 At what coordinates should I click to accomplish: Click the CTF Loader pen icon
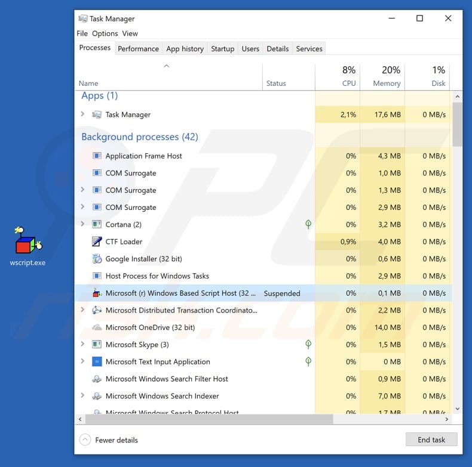97,242
